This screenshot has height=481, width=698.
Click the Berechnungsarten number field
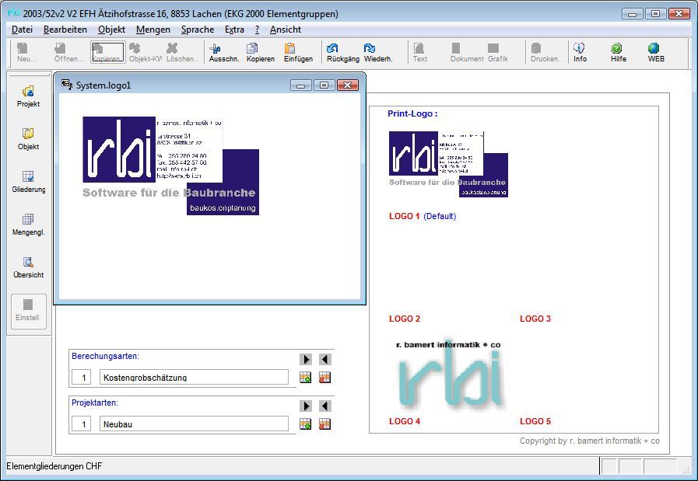(x=82, y=378)
